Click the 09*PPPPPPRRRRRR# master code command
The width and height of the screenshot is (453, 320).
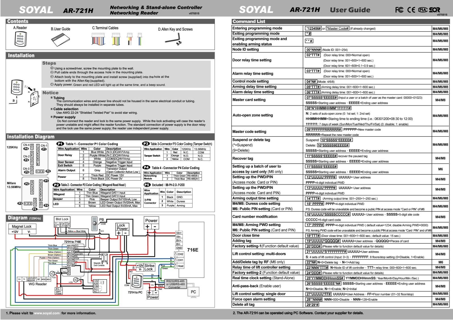[x=324, y=129]
